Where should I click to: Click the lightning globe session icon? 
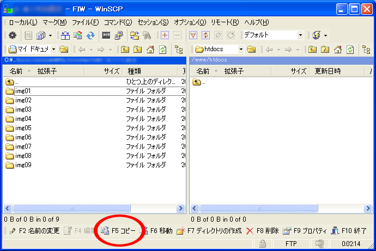(x=316, y=35)
